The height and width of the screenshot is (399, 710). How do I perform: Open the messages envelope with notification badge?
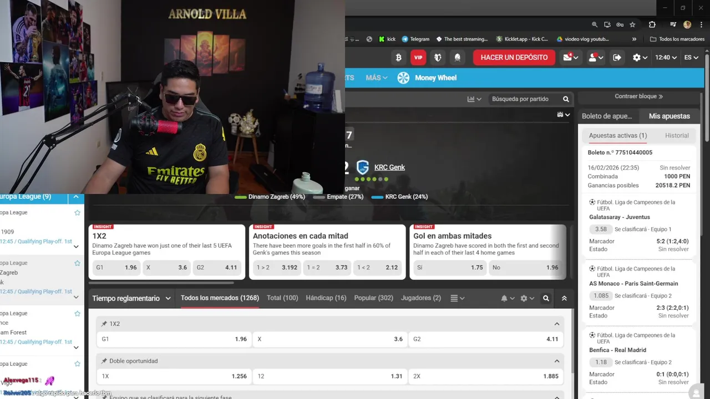coord(570,57)
